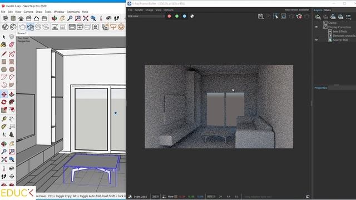The image size is (356, 200).
Task: Hide the Source: RGB layer
Action: [x=317, y=39]
